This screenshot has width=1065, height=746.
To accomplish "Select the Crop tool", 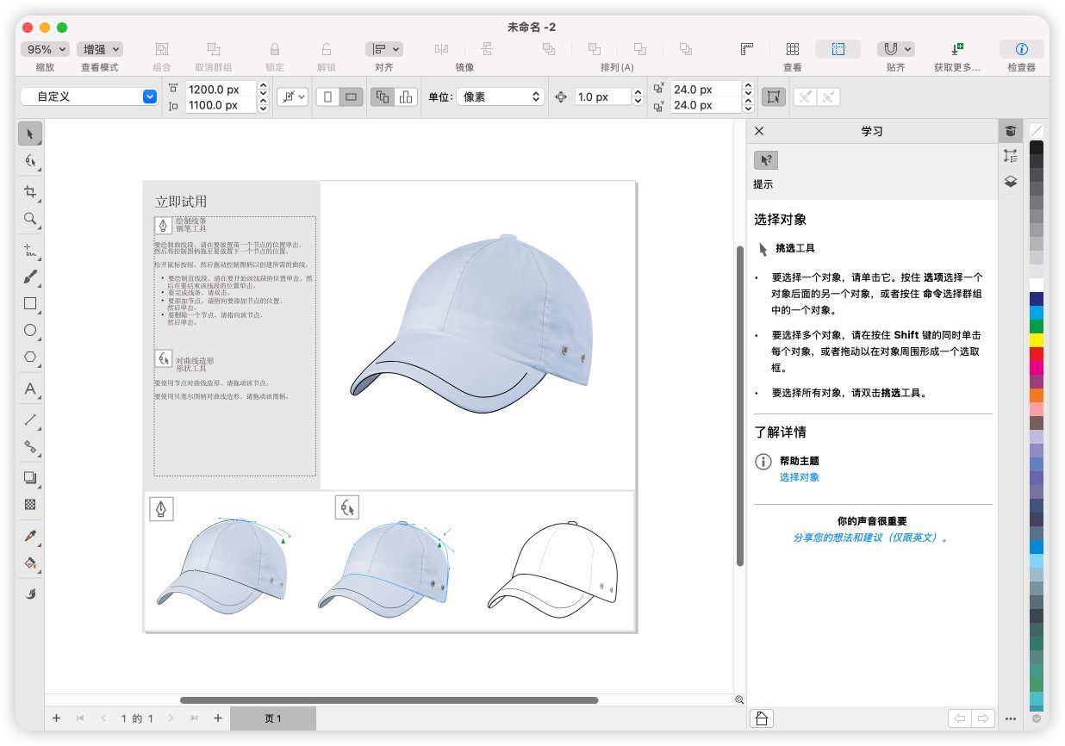I will click(x=30, y=192).
